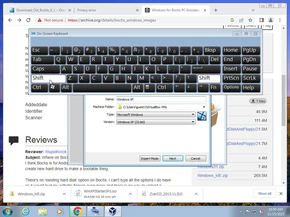The image size is (290, 217).
Task: Open the Chrome tab search chevron
Action: (253, 10)
